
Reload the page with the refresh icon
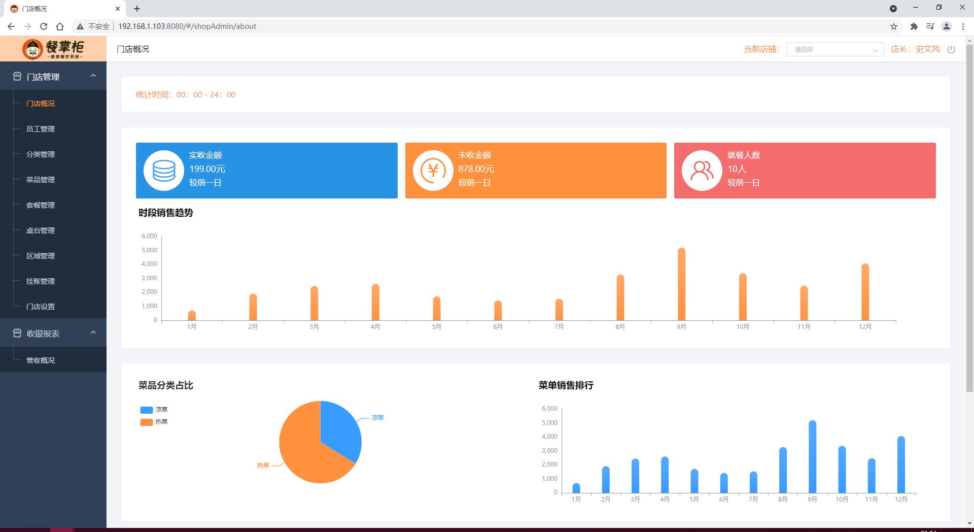tap(44, 26)
